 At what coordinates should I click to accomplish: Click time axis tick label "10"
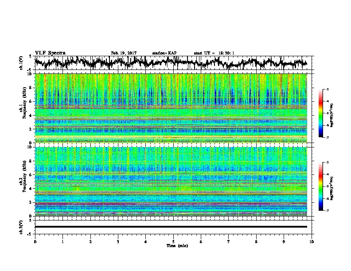(312, 242)
